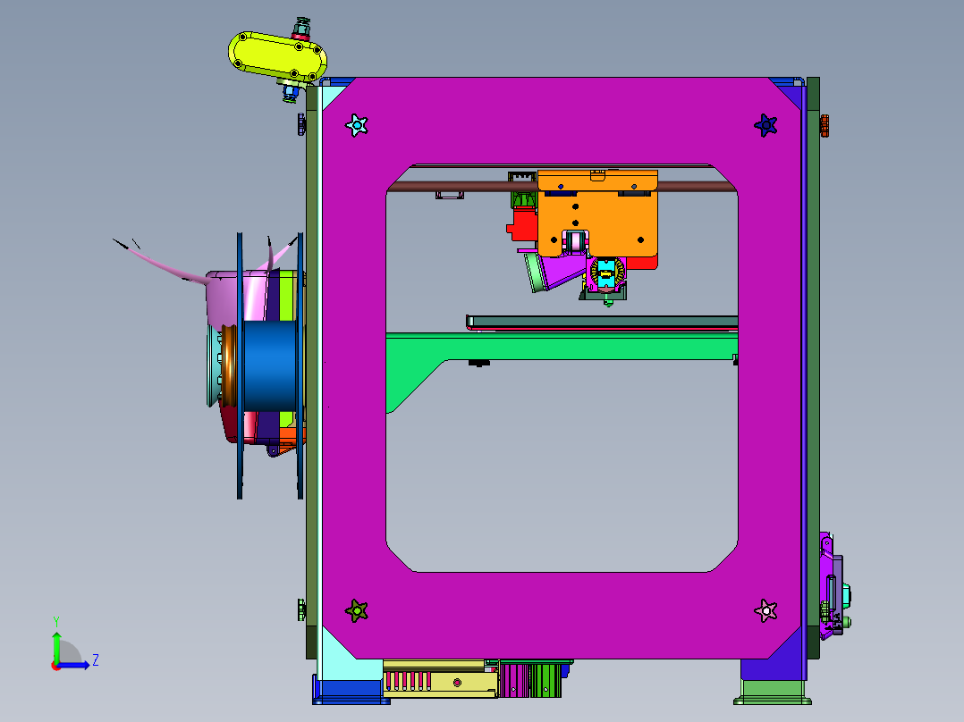Select the orange knob on the right edge
Viewport: 964px width, 722px height.
tap(824, 125)
